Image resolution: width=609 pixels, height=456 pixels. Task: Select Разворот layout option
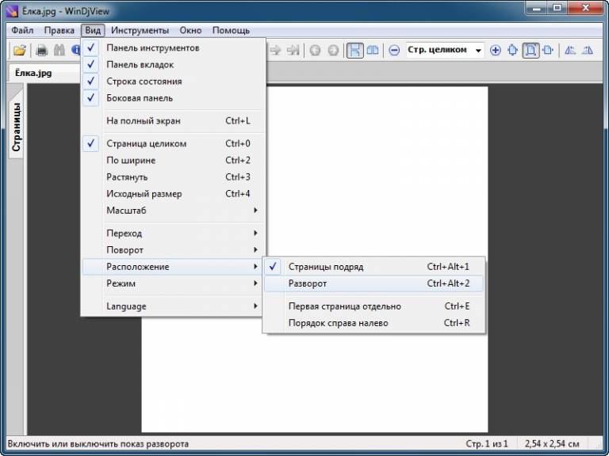[x=373, y=283]
